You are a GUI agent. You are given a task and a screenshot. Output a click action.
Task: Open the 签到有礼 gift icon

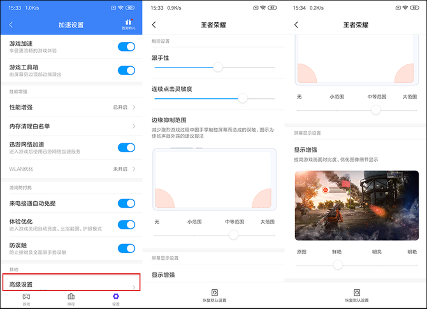(128, 24)
